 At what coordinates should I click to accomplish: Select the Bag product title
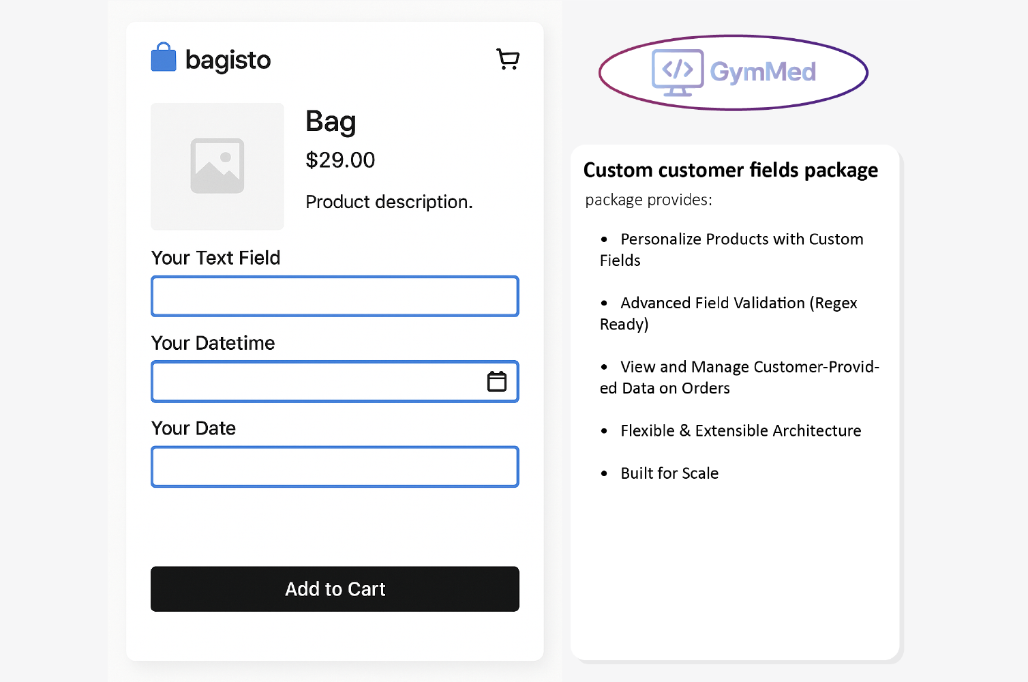tap(331, 122)
